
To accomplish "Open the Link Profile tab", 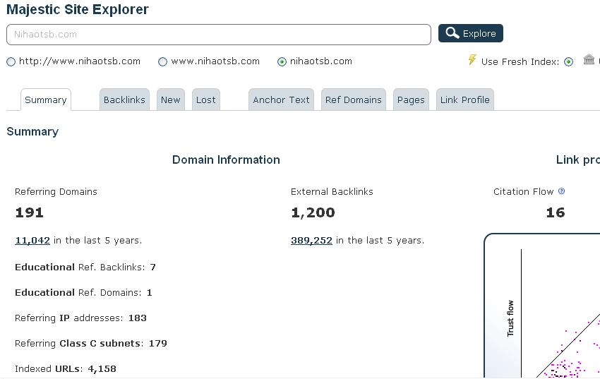I will [465, 100].
